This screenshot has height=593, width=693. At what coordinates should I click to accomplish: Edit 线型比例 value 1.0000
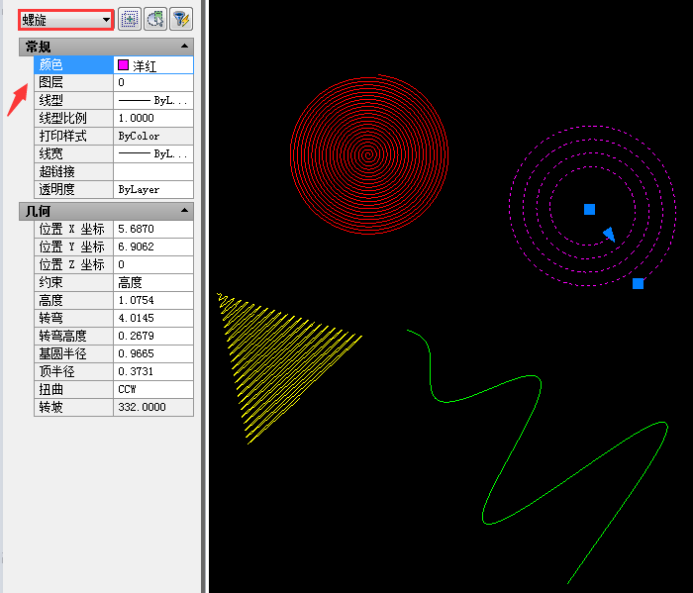(x=153, y=118)
